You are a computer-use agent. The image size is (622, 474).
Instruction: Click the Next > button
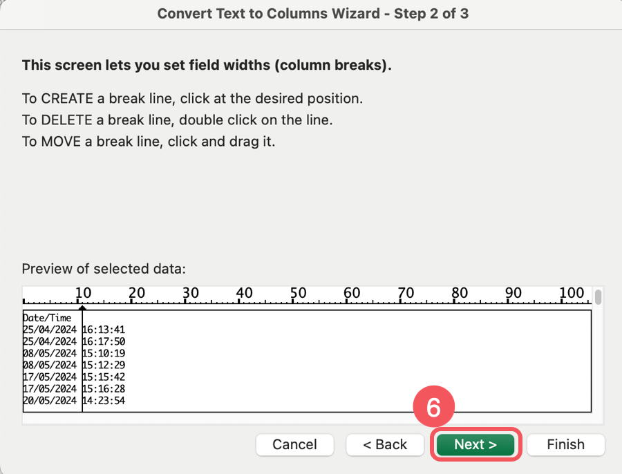click(x=475, y=444)
